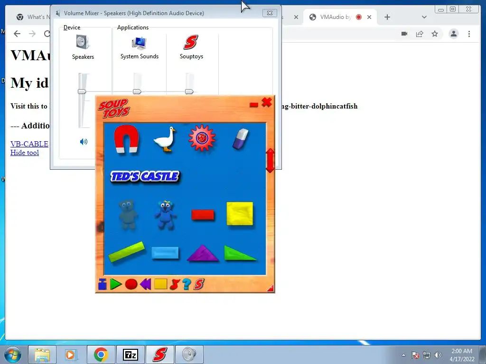Switch to the VMAudio browser tab
The width and height of the screenshot is (486, 364).
coord(336,17)
